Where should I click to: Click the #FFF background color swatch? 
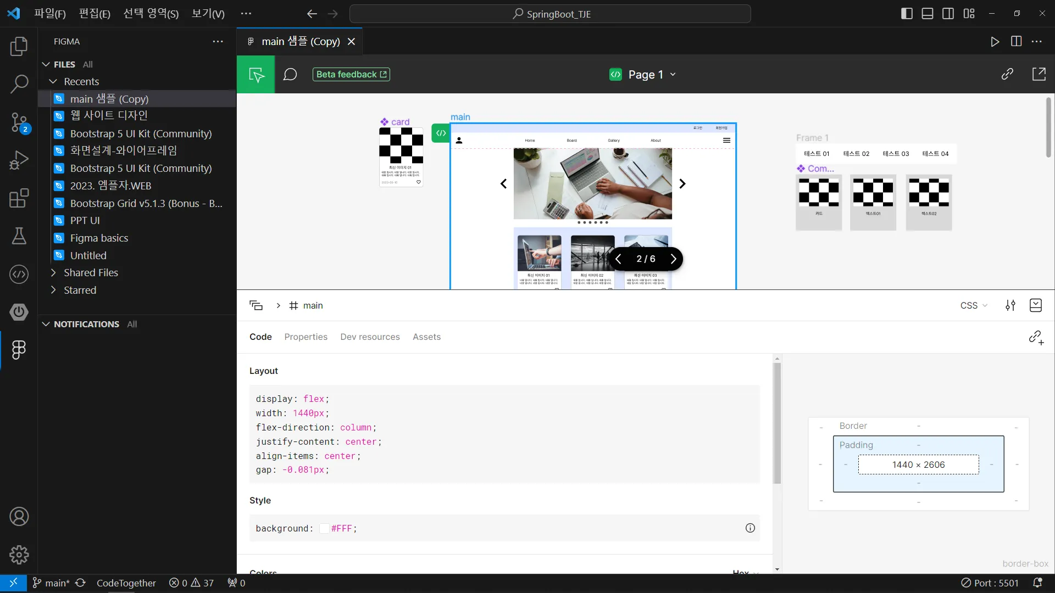(x=324, y=528)
